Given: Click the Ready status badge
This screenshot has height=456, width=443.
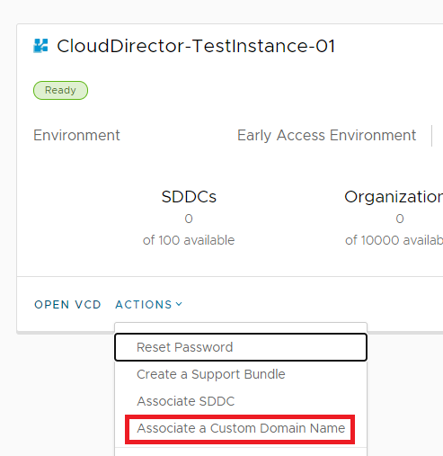Looking at the screenshot, I should (60, 90).
